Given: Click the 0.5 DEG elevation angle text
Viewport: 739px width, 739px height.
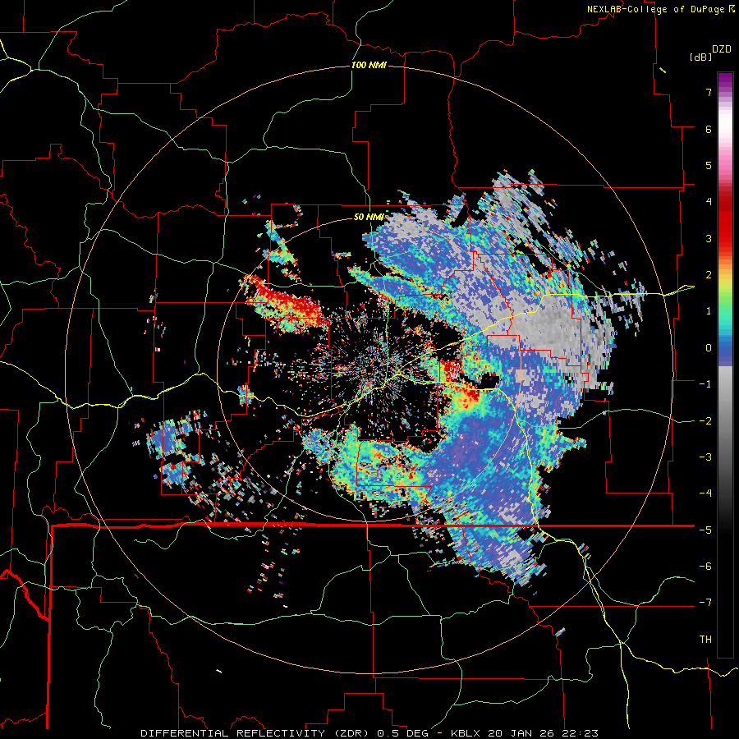Looking at the screenshot, I should 403,733.
